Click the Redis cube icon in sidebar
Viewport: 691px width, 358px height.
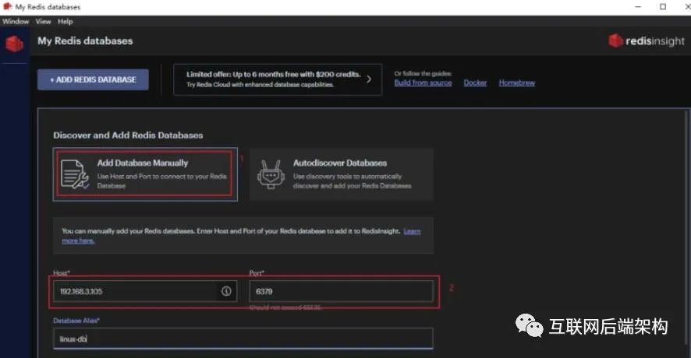pyautogui.click(x=14, y=44)
